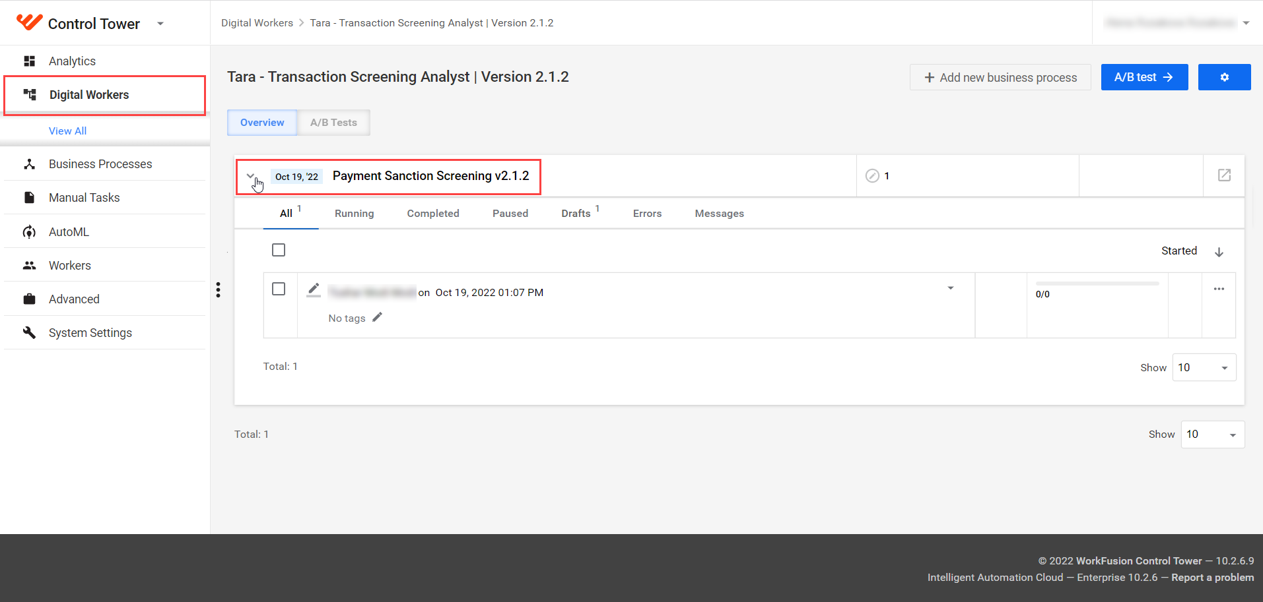This screenshot has height=602, width=1263.
Task: Click the Analytics dashboard icon
Action: [29, 61]
